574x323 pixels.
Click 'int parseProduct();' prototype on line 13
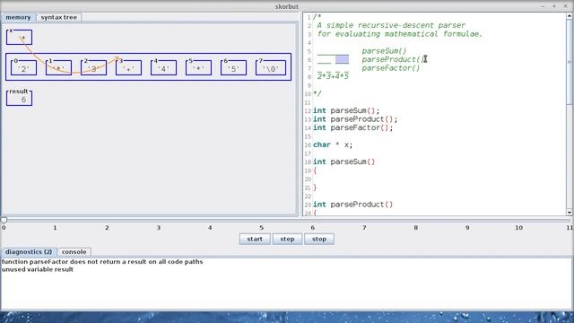[x=355, y=119]
